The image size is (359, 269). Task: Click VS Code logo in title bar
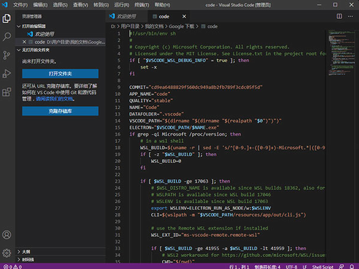pyautogui.click(x=4, y=4)
